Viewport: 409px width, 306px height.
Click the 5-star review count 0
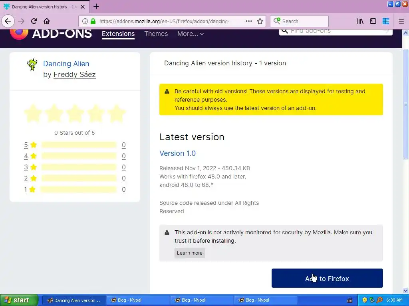pos(124,145)
